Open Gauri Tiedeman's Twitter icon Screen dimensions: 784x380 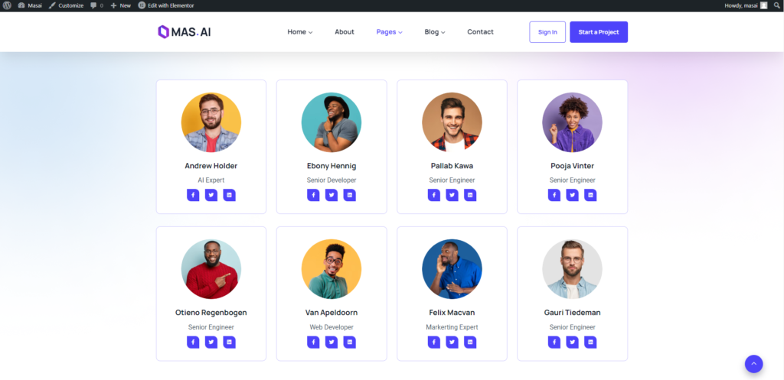coord(572,342)
